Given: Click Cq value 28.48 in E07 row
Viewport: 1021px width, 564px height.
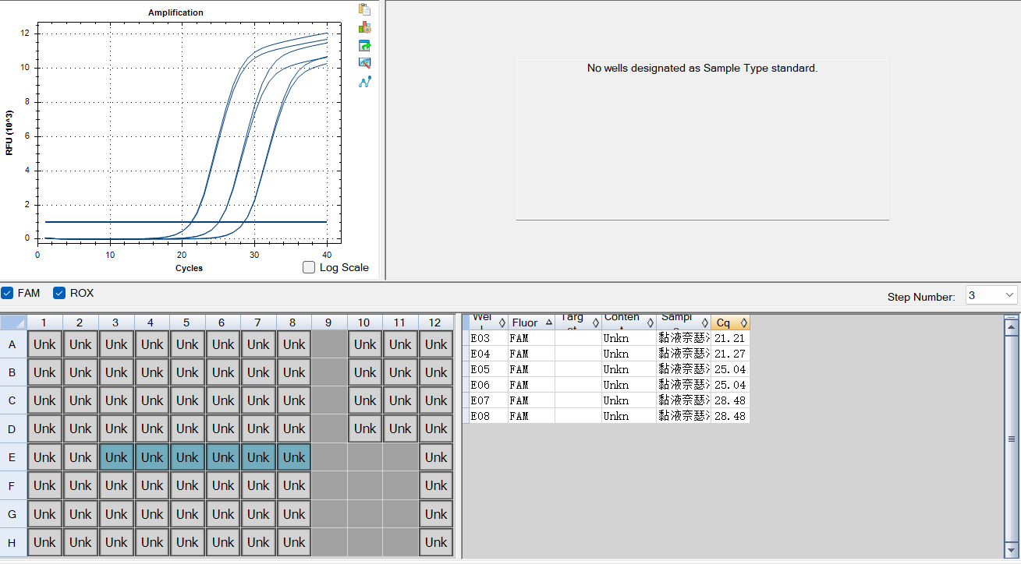Looking at the screenshot, I should pyautogui.click(x=730, y=400).
